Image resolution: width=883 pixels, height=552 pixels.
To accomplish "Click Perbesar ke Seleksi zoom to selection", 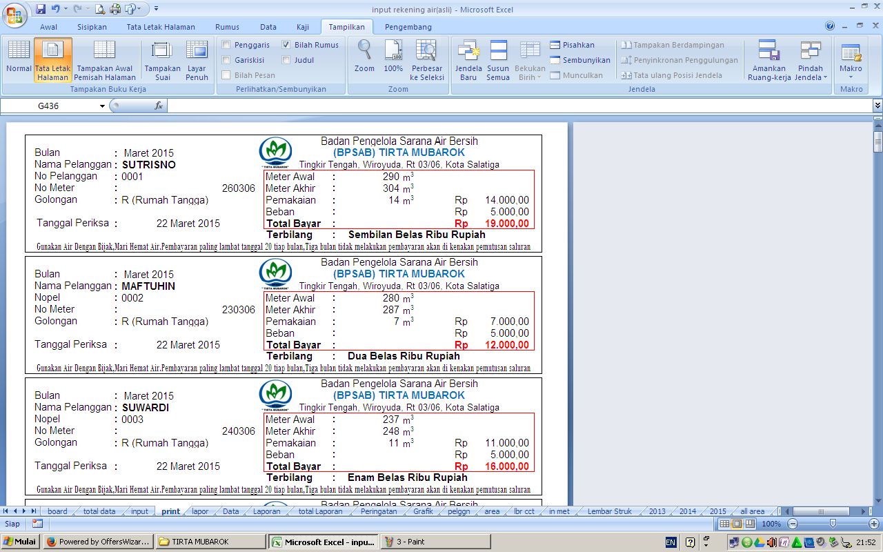I will point(426,60).
